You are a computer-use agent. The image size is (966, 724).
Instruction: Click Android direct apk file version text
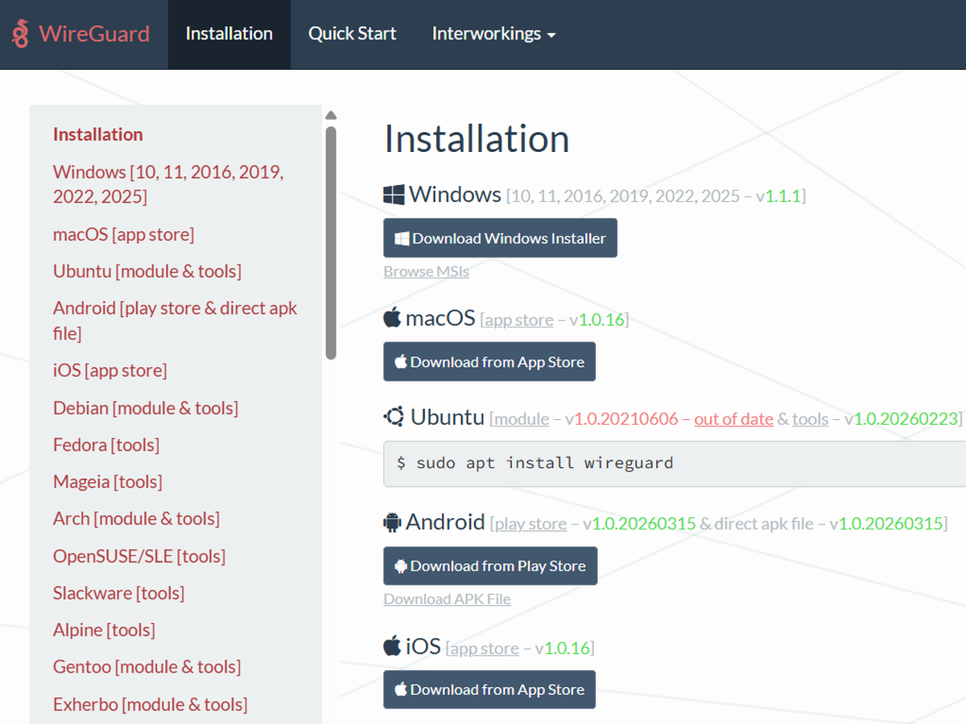(886, 524)
